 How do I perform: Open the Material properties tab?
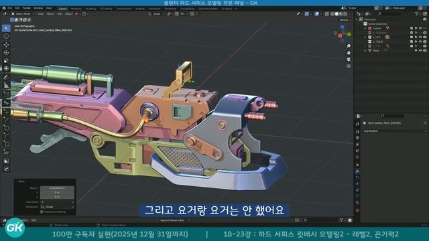click(357, 202)
